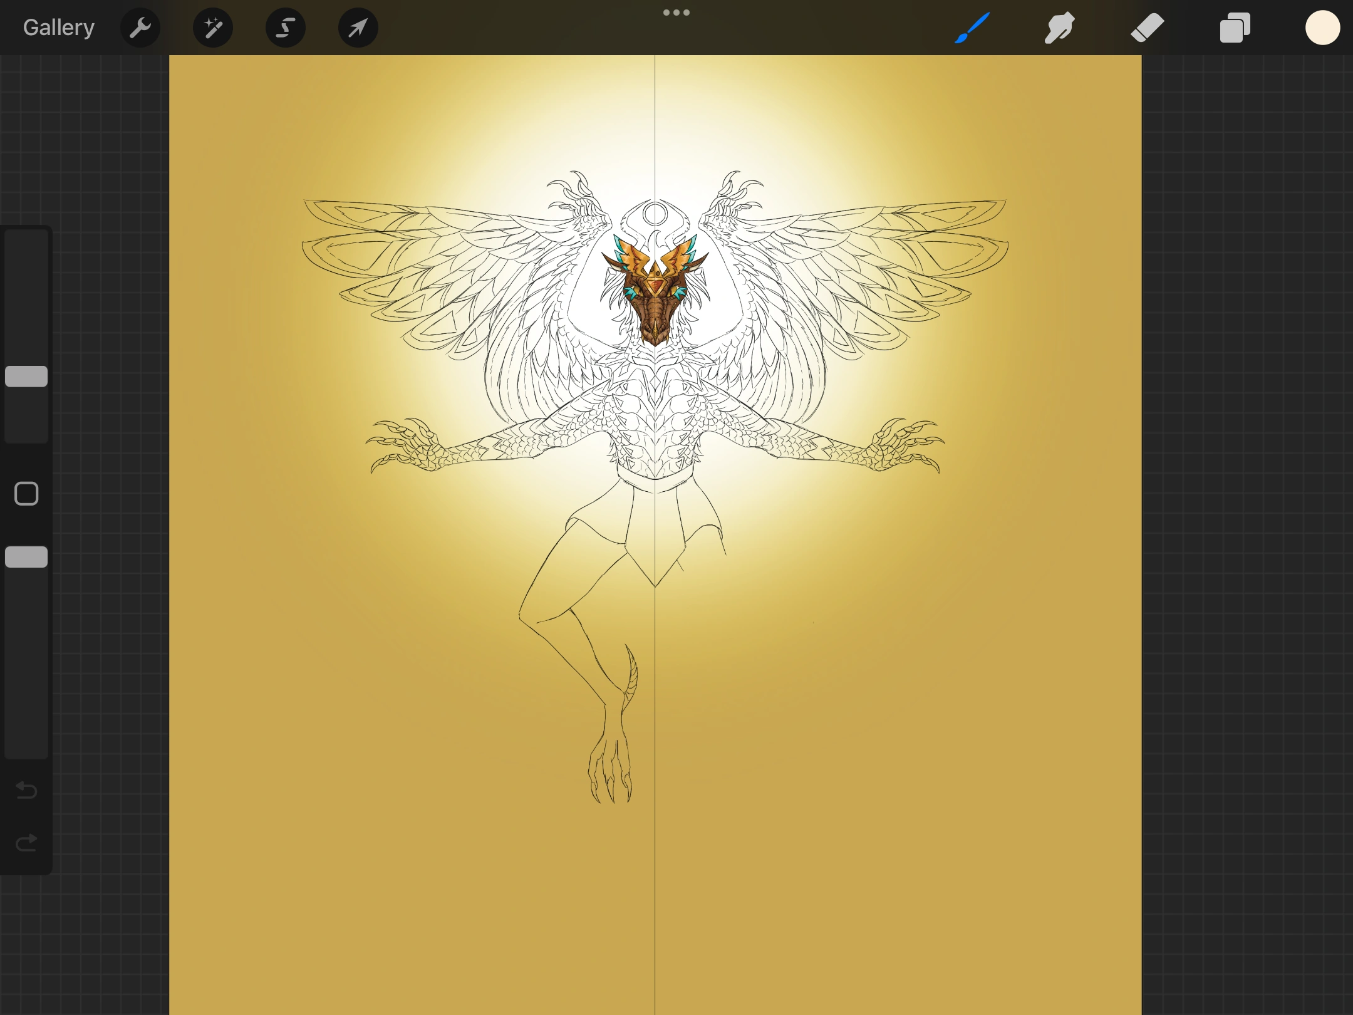Switch to the Smudge tool
Screen dimensions: 1353x1015
[x=1059, y=27]
